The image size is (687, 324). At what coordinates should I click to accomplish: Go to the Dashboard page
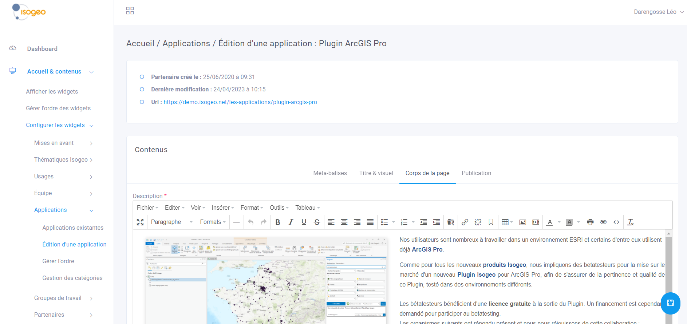pos(42,49)
